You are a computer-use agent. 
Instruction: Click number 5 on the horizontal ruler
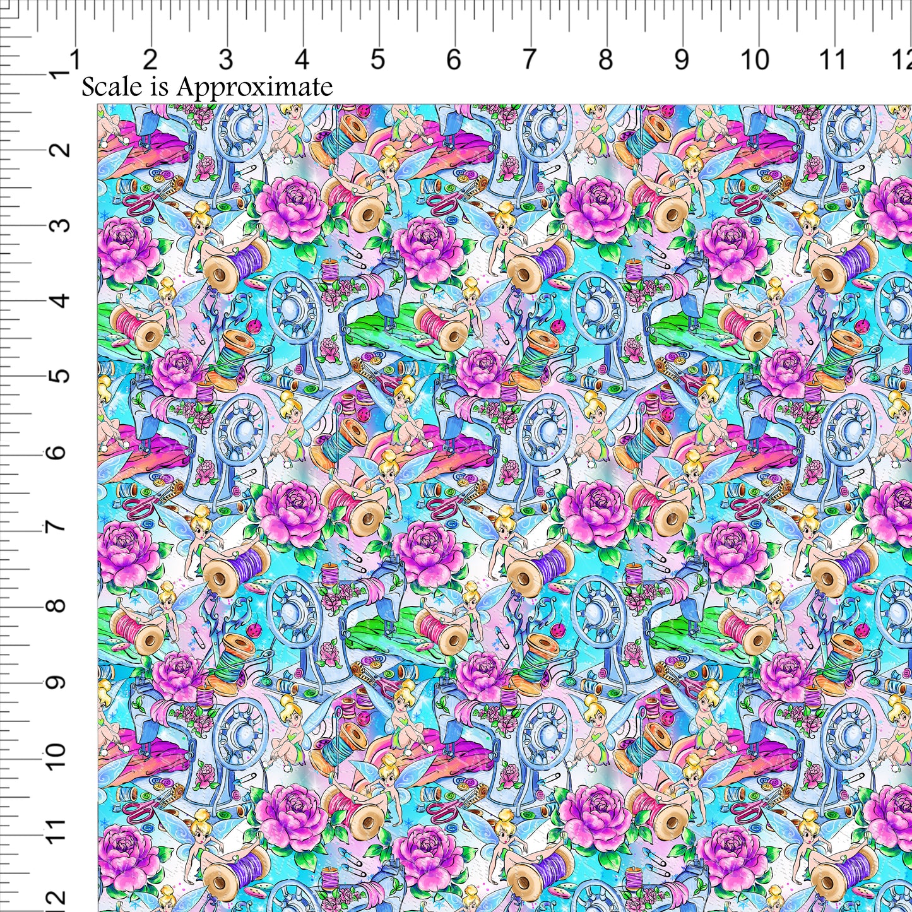point(377,60)
